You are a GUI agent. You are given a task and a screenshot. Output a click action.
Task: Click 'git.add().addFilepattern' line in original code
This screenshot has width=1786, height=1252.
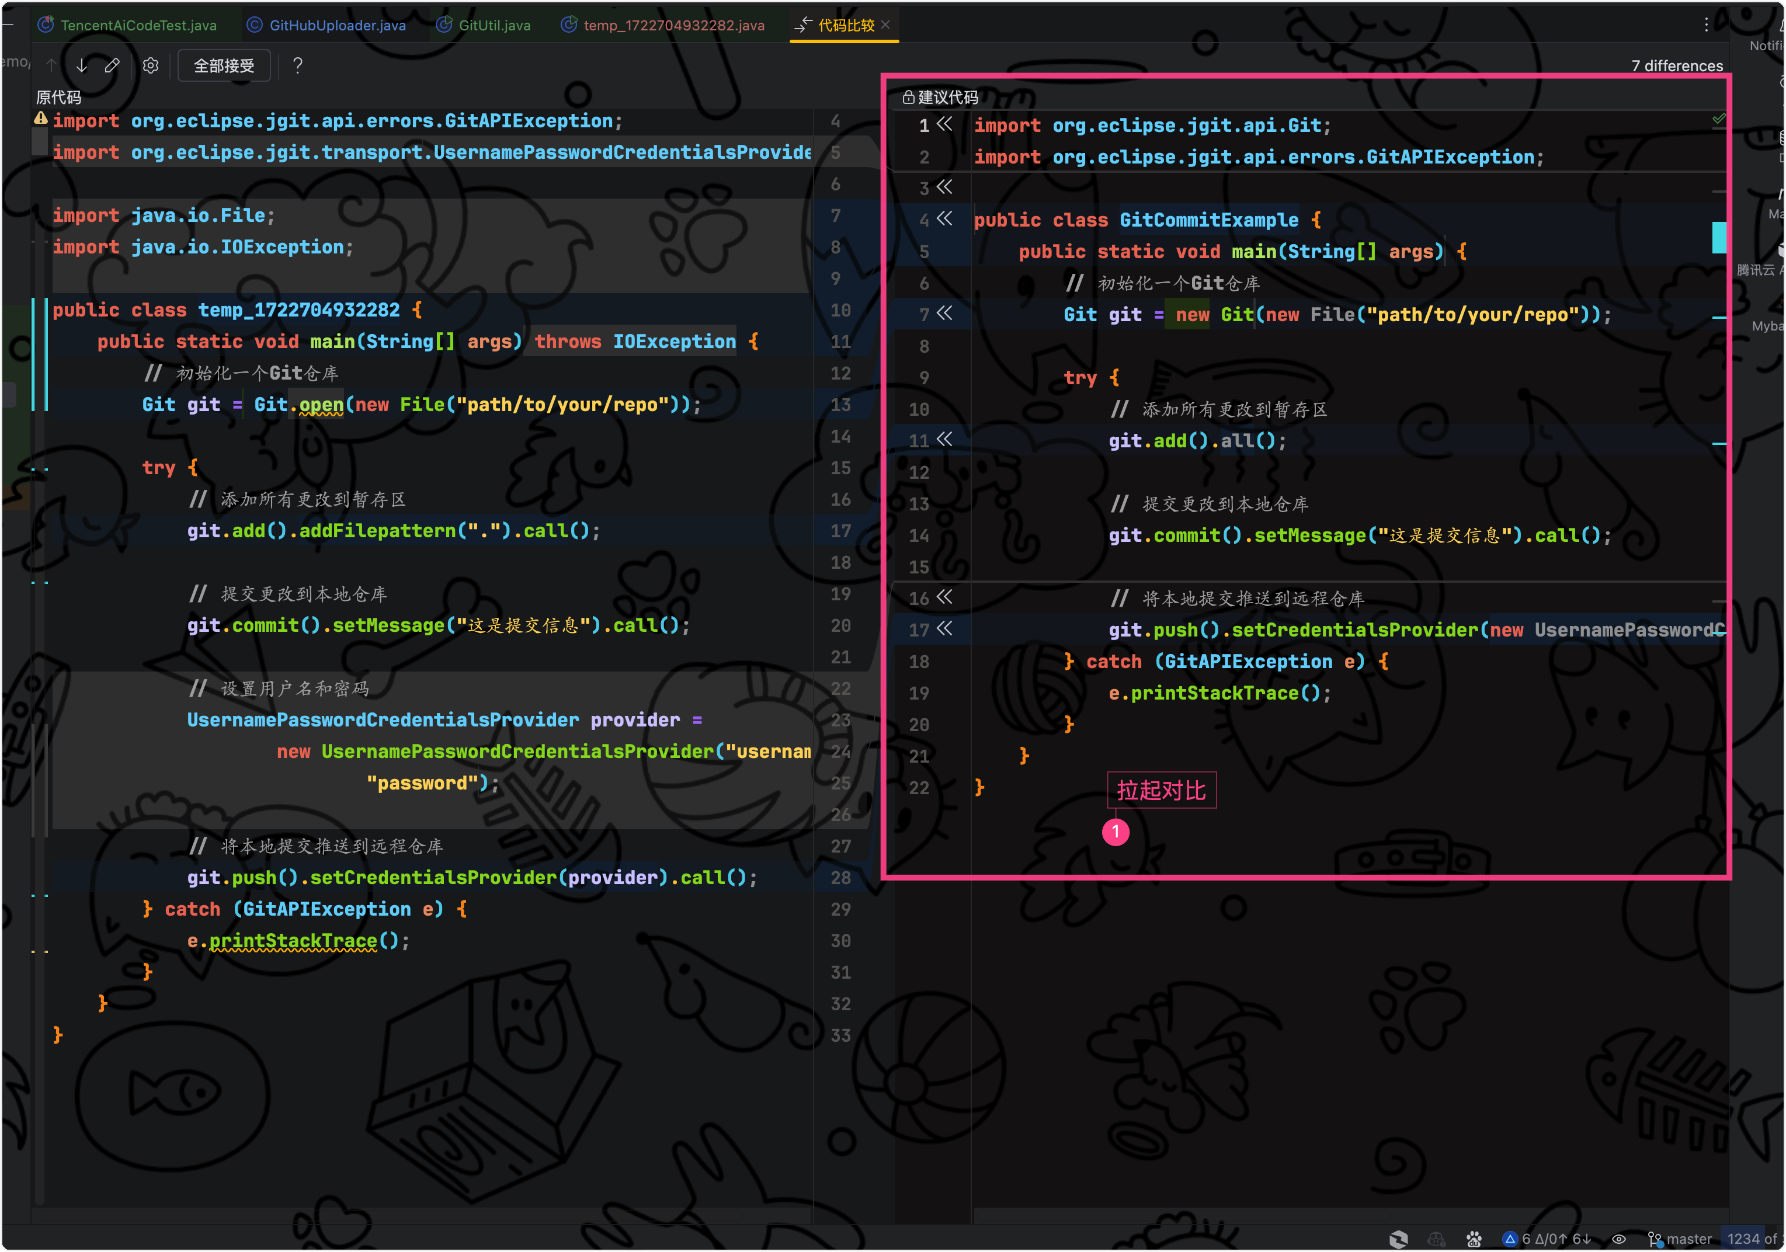pos(394,531)
